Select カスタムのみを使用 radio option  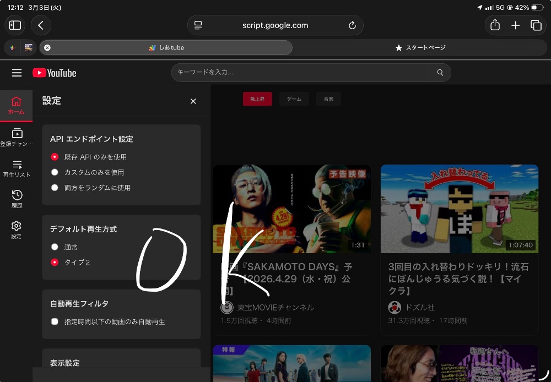[55, 172]
